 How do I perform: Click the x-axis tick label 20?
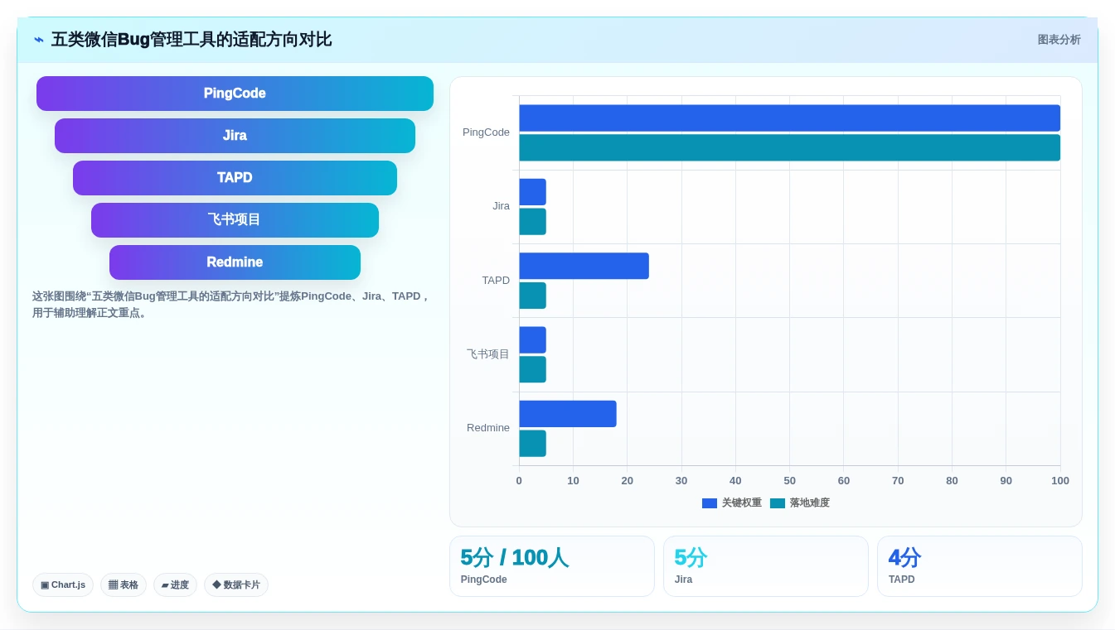pos(628,481)
